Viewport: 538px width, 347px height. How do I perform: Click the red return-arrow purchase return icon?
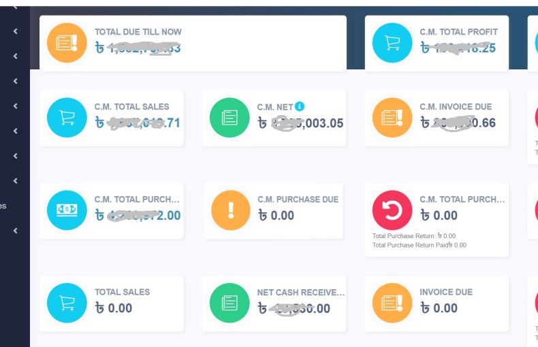tap(392, 210)
